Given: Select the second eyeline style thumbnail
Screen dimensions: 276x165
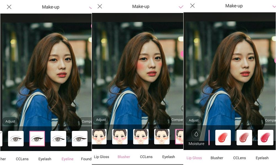Looking at the screenshot, I should pos(37,139).
